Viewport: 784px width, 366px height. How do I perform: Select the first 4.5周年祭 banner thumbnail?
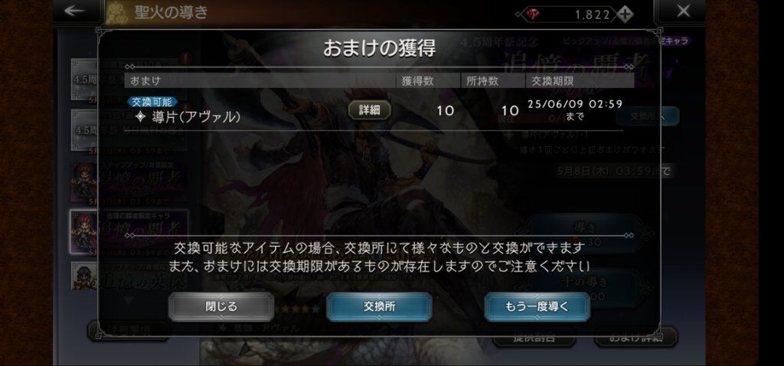coord(84,79)
